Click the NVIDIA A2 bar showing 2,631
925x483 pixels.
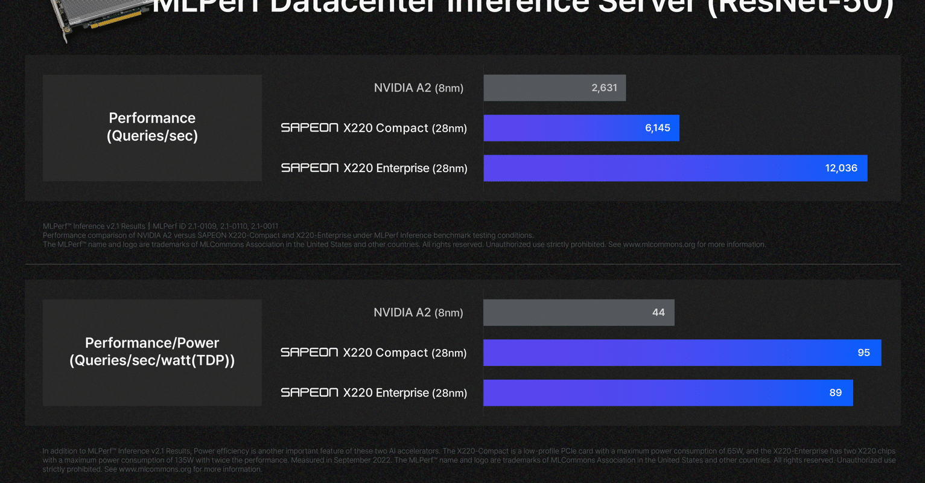tap(555, 88)
